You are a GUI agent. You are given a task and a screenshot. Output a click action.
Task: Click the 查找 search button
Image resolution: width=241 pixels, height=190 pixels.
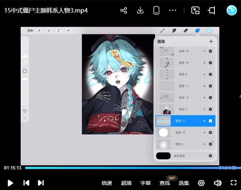click(x=165, y=183)
